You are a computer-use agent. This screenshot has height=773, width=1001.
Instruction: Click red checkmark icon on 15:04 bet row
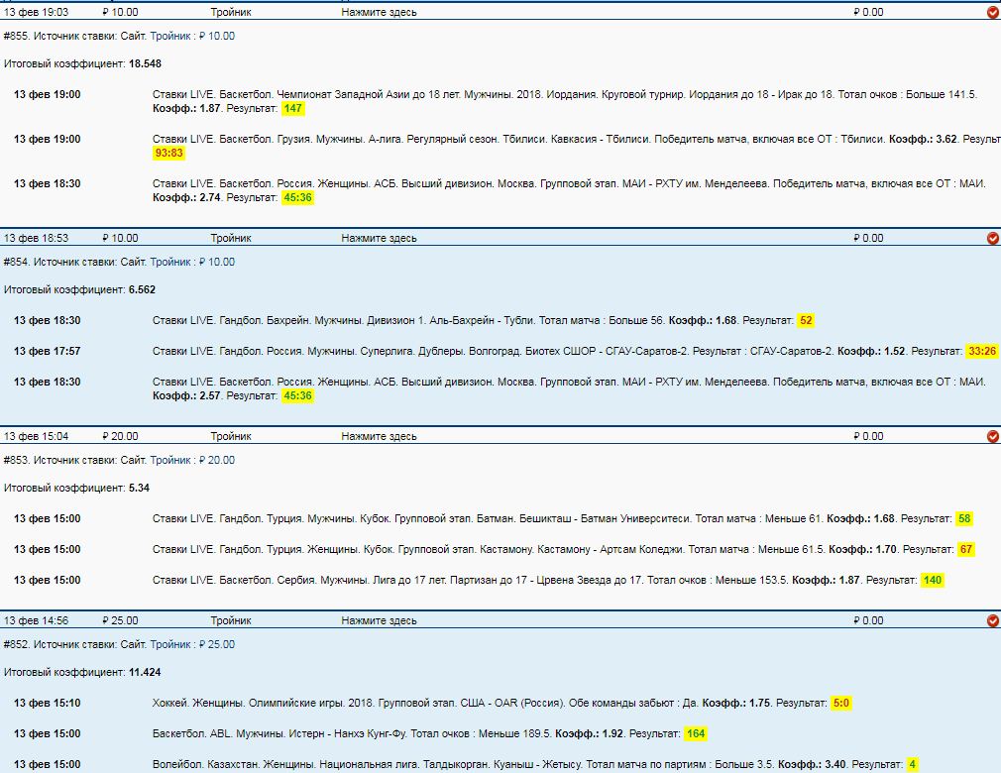(993, 437)
